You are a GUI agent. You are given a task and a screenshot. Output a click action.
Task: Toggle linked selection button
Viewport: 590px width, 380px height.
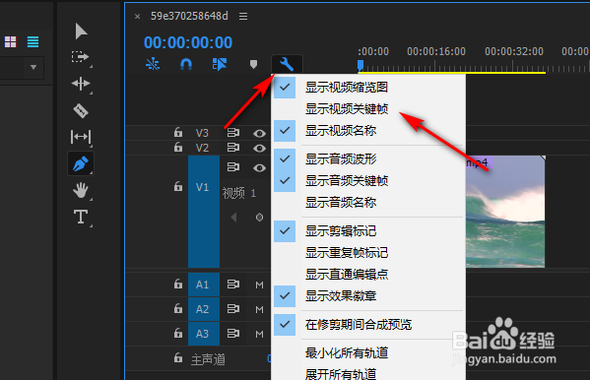[220, 64]
